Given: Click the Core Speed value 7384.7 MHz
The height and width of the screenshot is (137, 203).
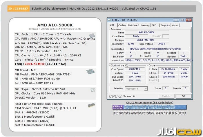Looking at the screenshot, I should 135,69.
